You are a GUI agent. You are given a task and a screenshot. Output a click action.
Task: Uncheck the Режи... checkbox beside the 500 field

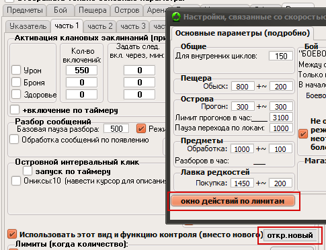pos(141,128)
